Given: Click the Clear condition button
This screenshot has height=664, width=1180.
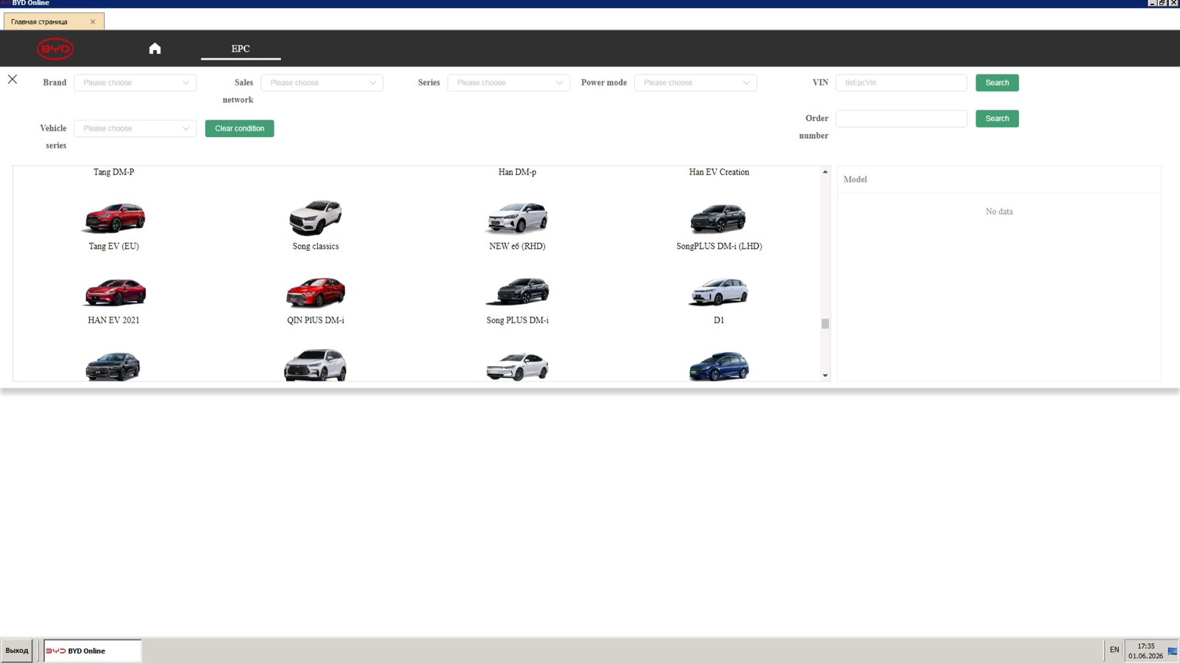Looking at the screenshot, I should (240, 128).
